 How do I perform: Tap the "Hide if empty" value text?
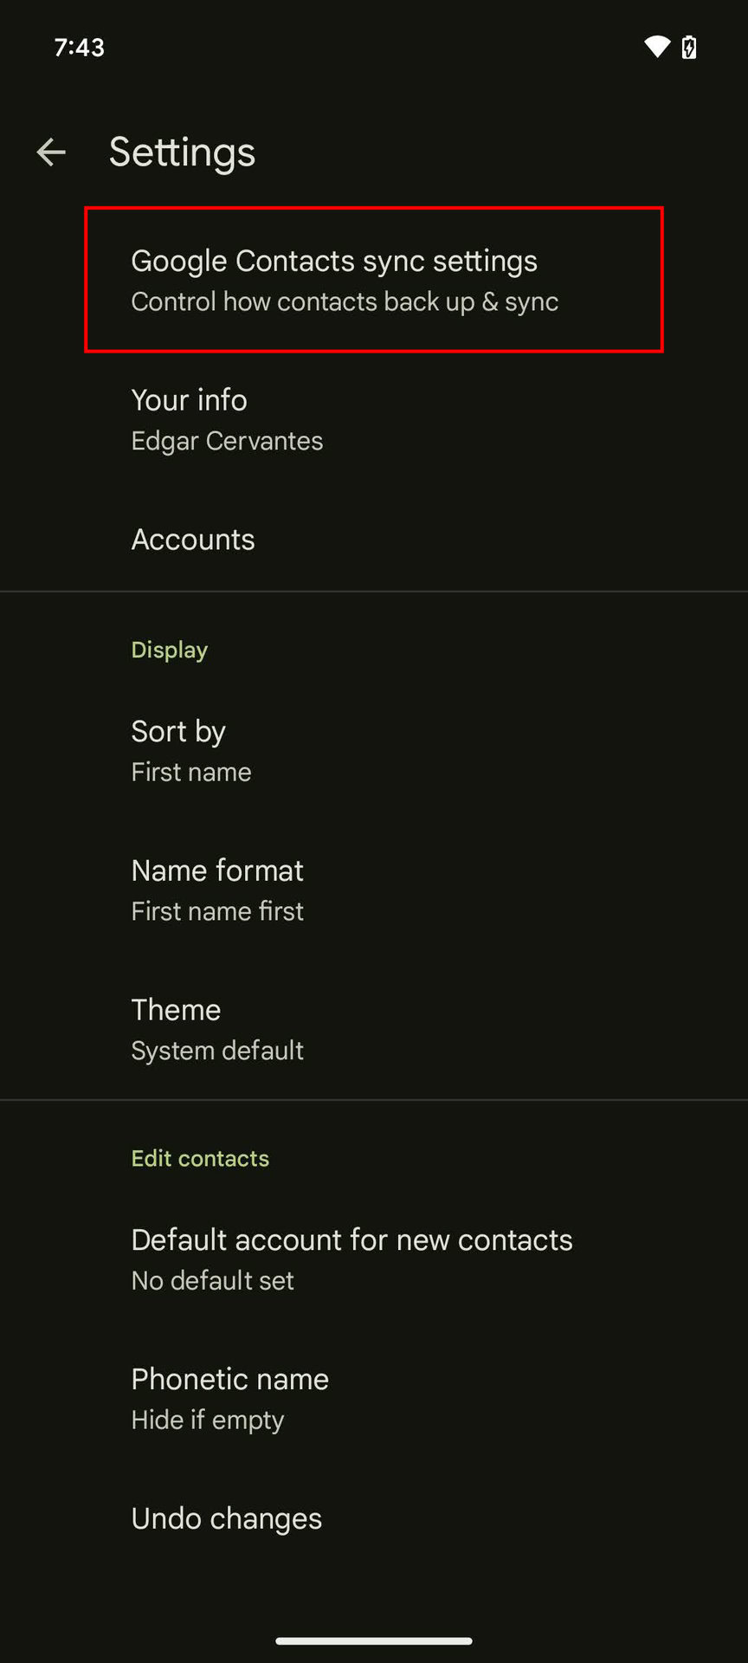coord(208,1420)
